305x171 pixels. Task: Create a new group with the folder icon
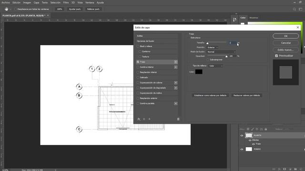click(x=295, y=169)
